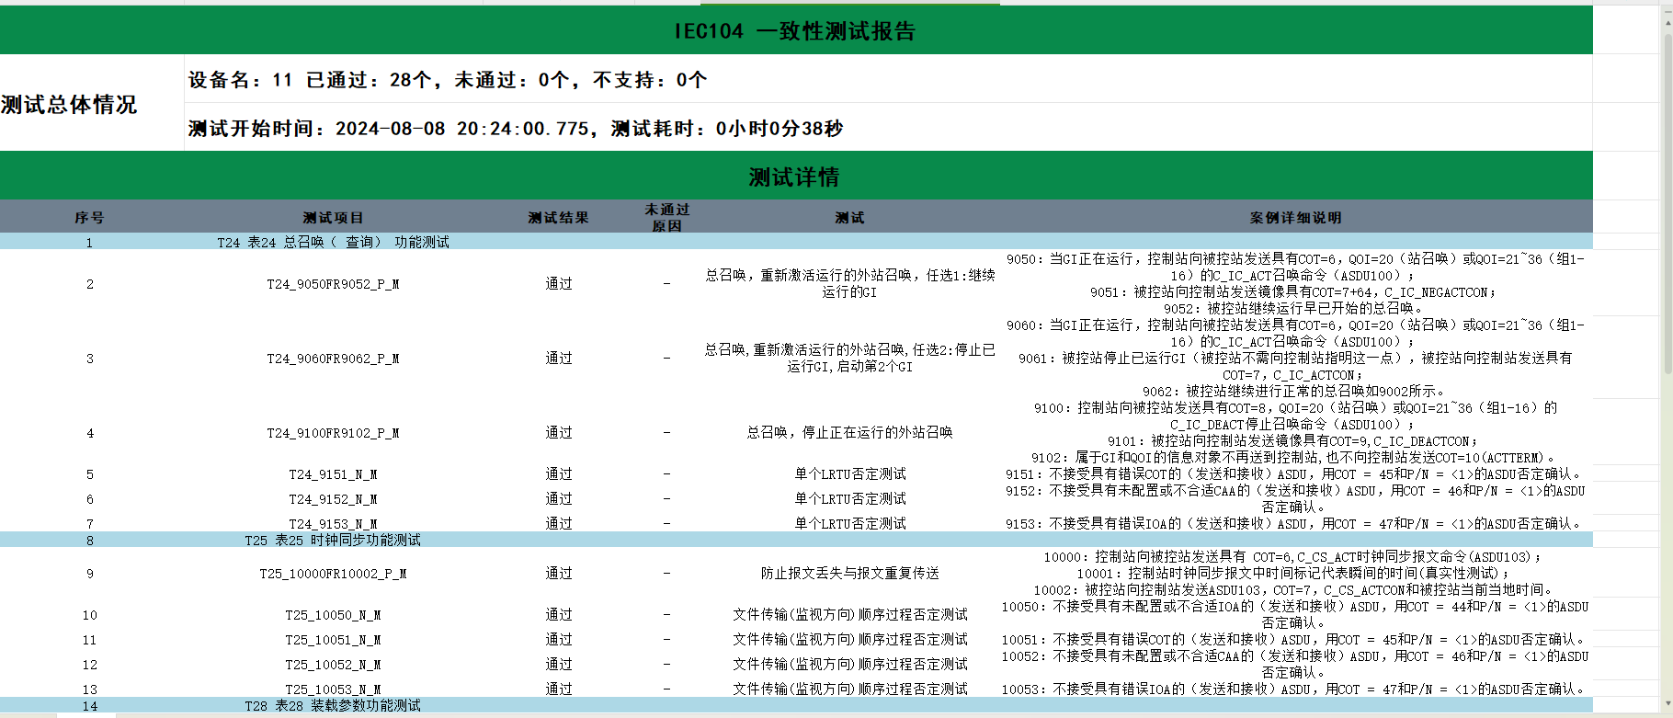Click test item T24_9152_N_M
This screenshot has width=1673, height=718.
(x=333, y=499)
